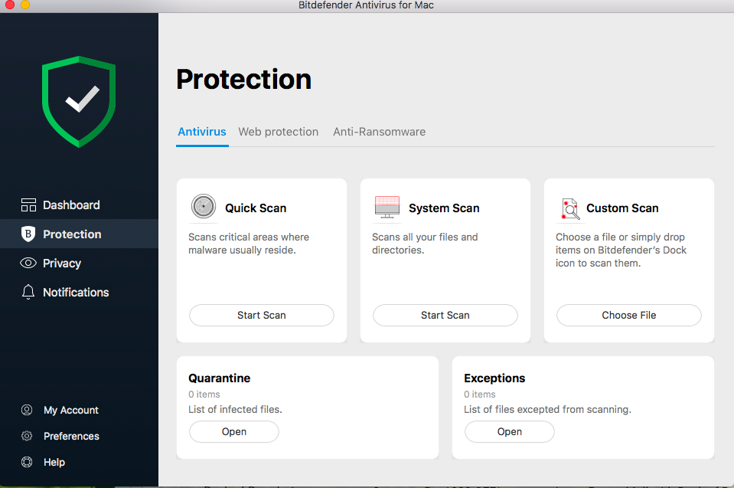The height and width of the screenshot is (488, 734).
Task: Click the Custom Scan 'Choose a file' description
Action: click(x=621, y=250)
